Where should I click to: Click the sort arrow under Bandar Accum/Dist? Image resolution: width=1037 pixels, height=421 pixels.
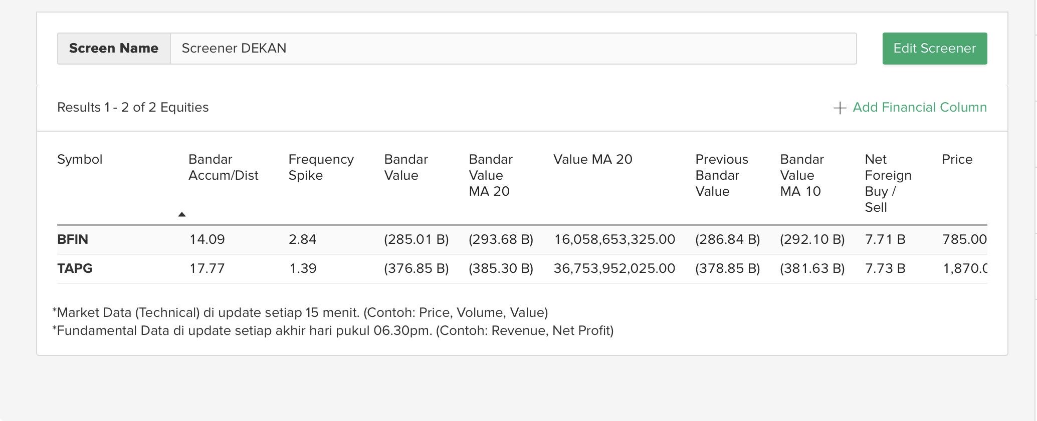[x=182, y=214]
